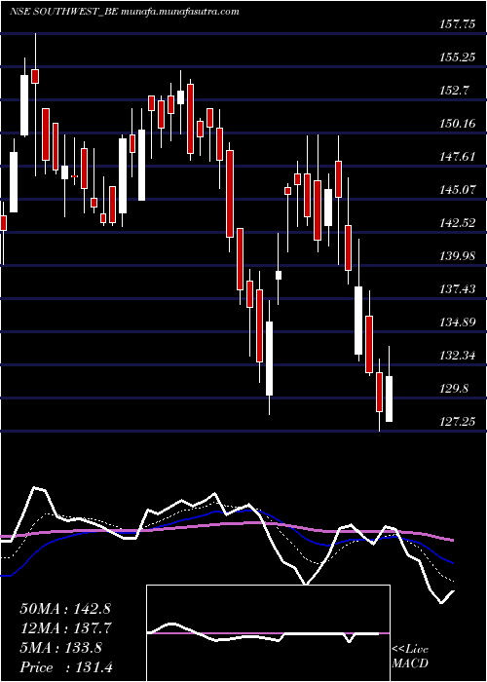Click the NSE SOUTHWEST_BE chart title
This screenshot has height=682, width=487.
pyautogui.click(x=124, y=12)
